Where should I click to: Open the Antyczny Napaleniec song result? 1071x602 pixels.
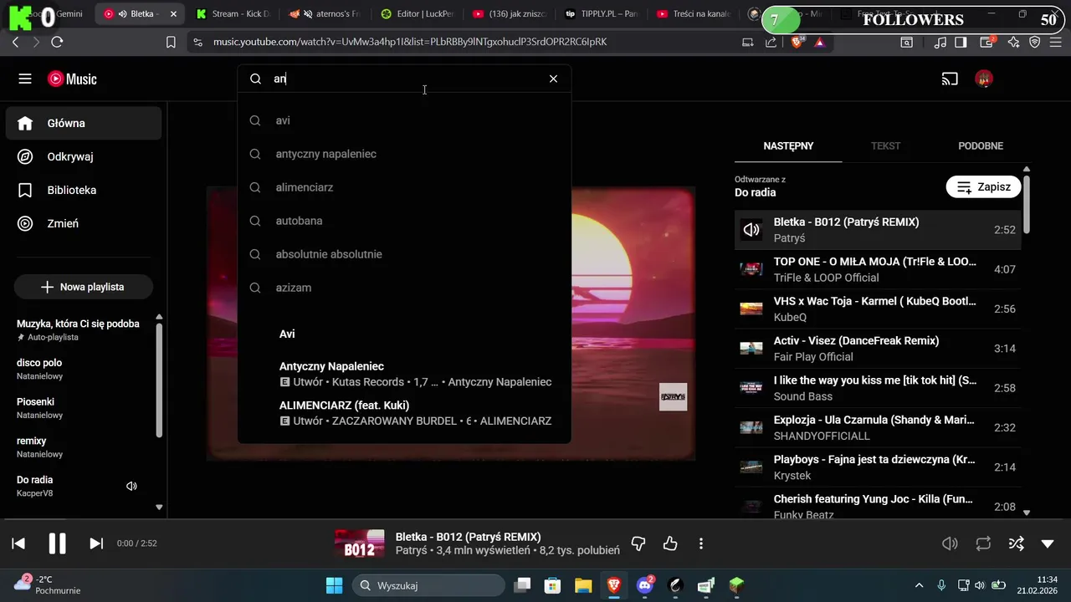(x=404, y=374)
